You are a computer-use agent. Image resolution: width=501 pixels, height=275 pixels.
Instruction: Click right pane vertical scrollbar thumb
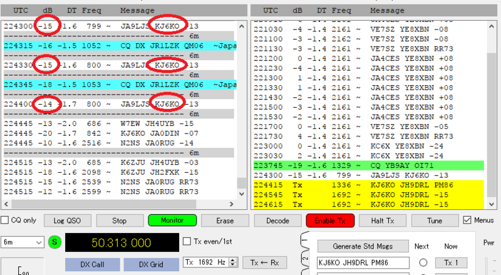click(492, 125)
